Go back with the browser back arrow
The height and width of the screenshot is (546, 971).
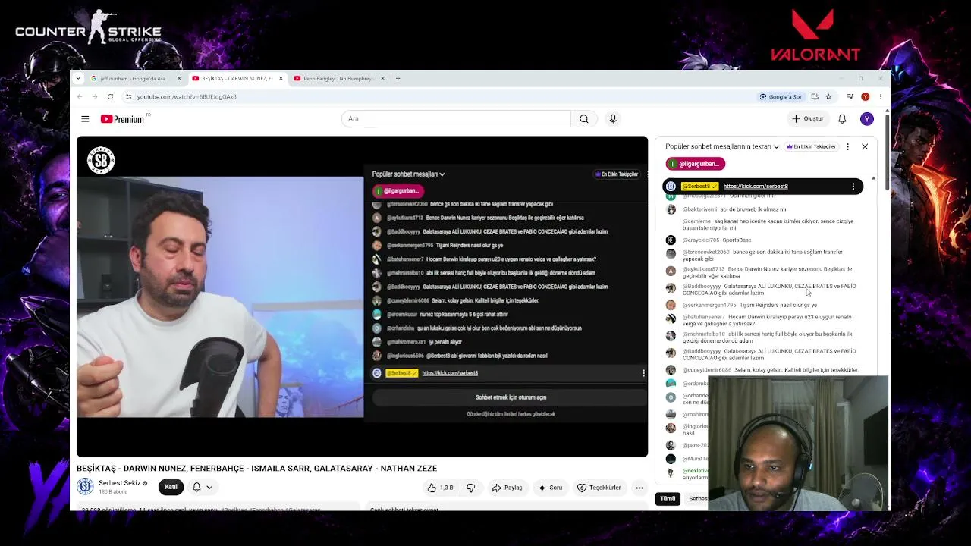tap(80, 97)
